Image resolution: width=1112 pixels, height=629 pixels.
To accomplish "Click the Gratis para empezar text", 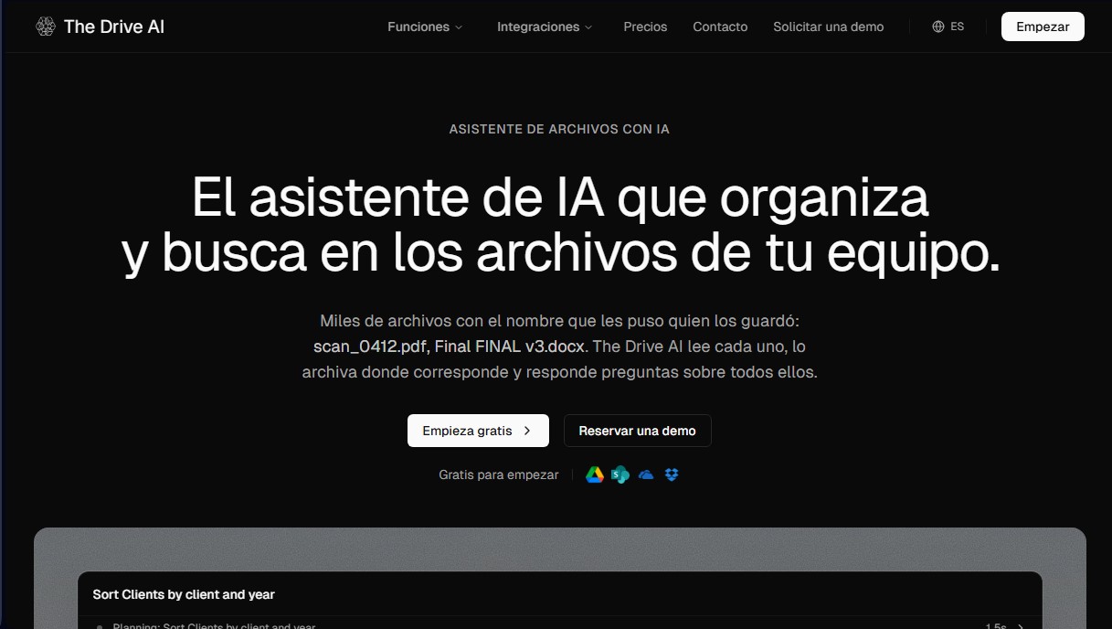I will [499, 474].
